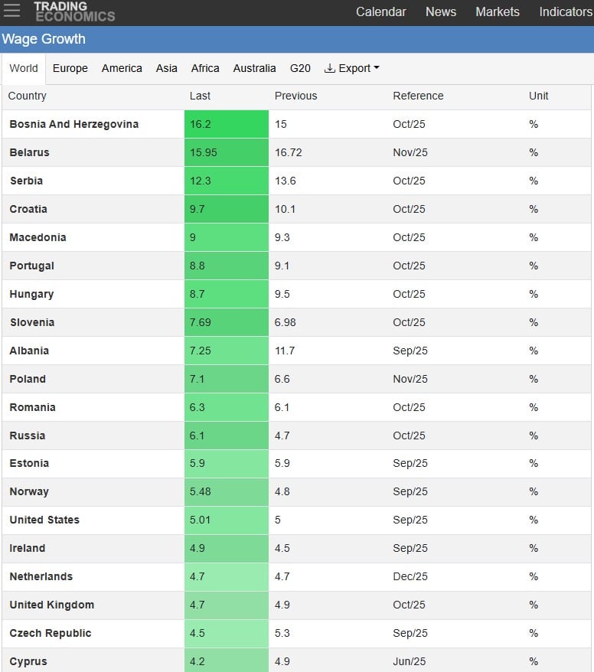This screenshot has height=672, width=594.
Task: Open the hamburger menu icon
Action: tap(12, 11)
